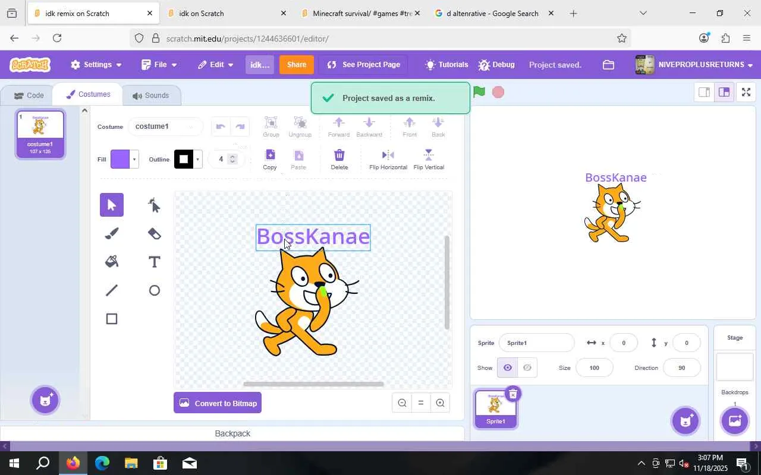Open the Settings menu
Screen dimensions: 761x475
96,65
